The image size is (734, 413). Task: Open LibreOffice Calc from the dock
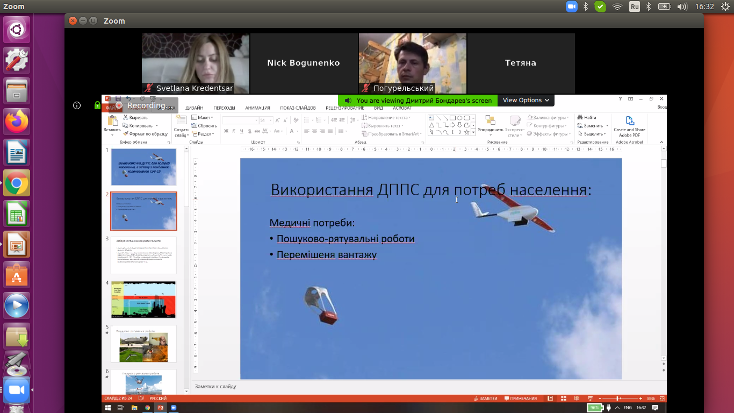[x=17, y=214]
